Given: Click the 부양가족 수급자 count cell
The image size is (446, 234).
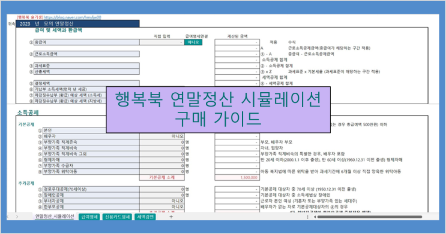Looking at the screenshot, I should [x=162, y=166].
